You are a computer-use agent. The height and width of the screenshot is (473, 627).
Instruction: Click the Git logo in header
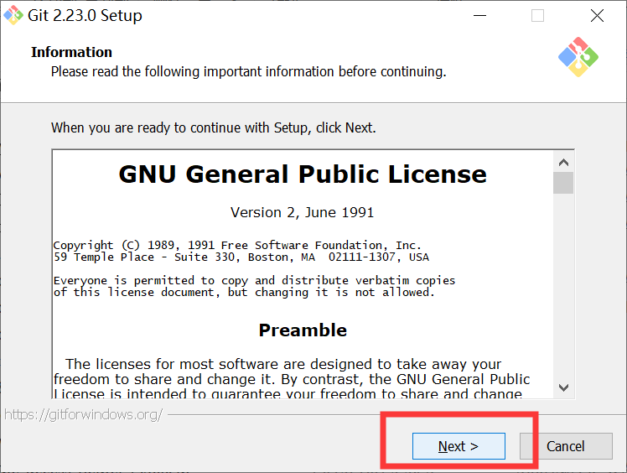point(578,57)
